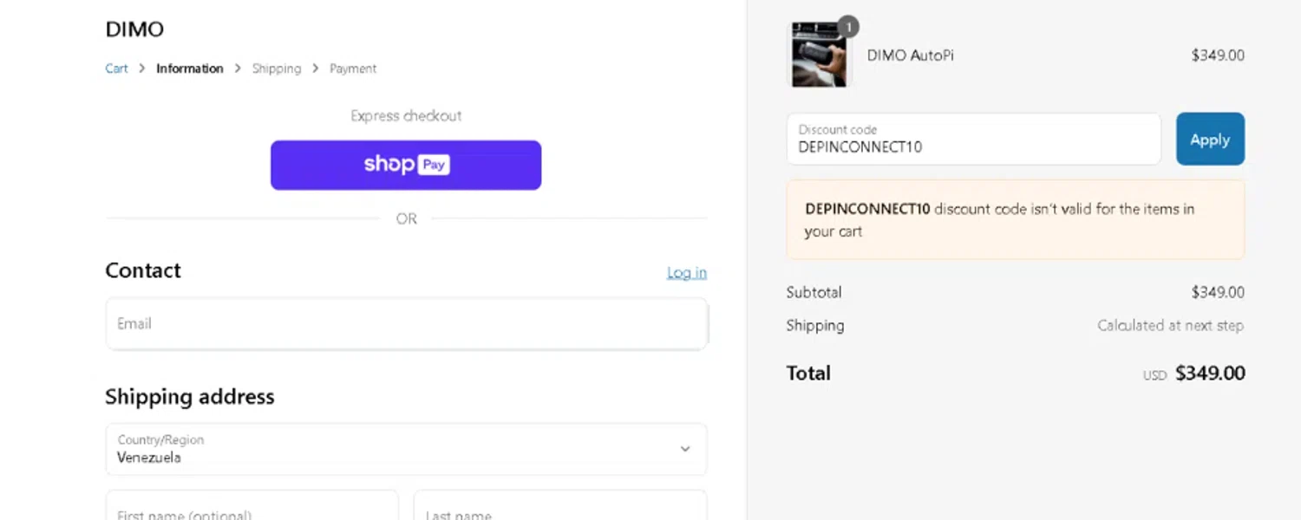Focus the Last name field
This screenshot has height=520, width=1301.
560,505
